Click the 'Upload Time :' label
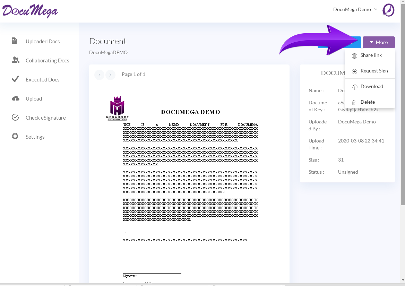The width and height of the screenshot is (405, 286). click(316, 144)
